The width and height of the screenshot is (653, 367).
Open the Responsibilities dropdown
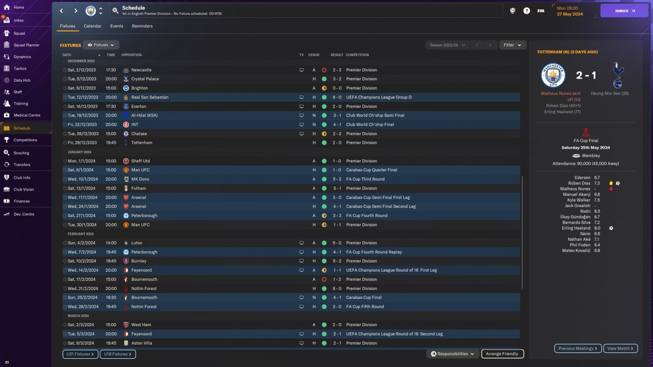pyautogui.click(x=453, y=354)
